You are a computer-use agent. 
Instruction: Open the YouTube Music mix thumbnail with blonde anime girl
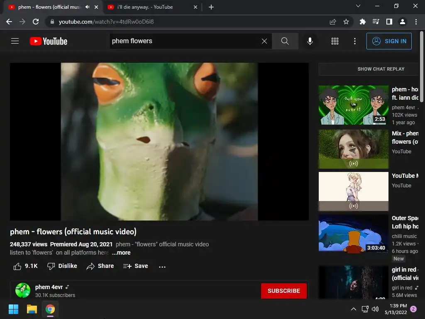[x=354, y=191]
